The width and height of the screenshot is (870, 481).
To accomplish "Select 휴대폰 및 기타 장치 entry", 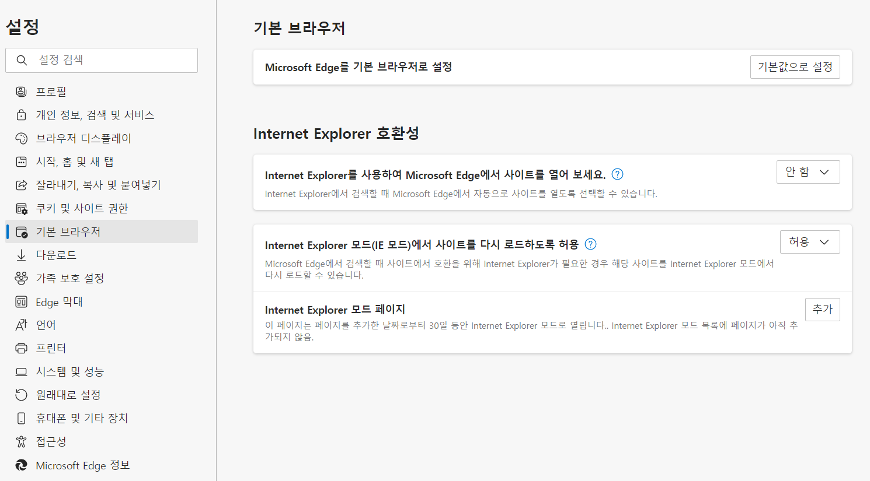I will pyautogui.click(x=21, y=418).
